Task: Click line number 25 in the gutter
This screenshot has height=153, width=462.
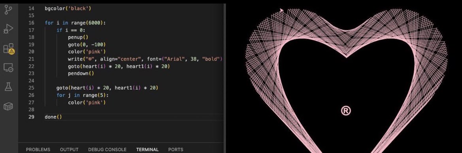Action: tap(31, 88)
